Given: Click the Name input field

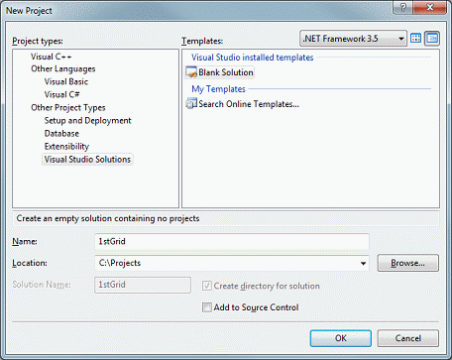Looking at the screenshot, I should (x=232, y=241).
